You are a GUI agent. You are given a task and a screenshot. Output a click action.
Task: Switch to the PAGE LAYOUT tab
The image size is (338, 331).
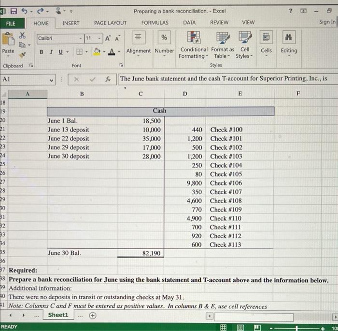point(111,23)
